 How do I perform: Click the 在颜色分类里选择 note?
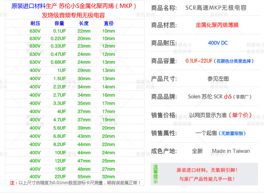tap(234, 61)
